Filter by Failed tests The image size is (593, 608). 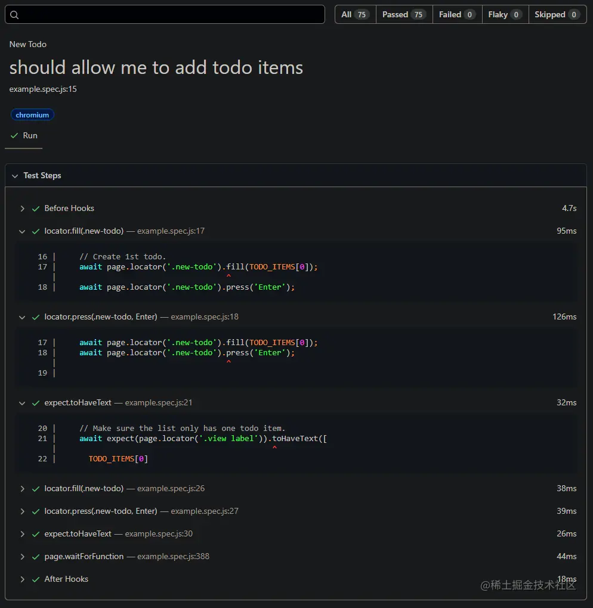coord(456,14)
